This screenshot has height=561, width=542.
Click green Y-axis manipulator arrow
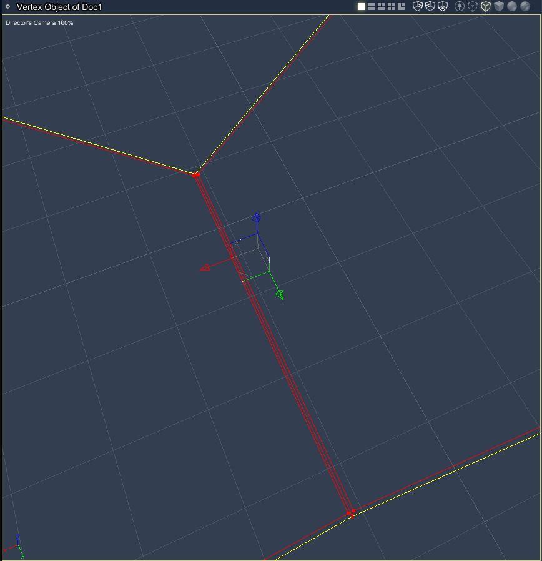coord(280,295)
